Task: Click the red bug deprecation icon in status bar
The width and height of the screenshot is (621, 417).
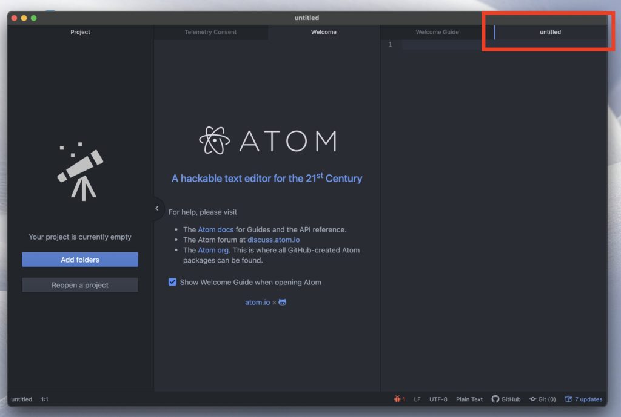Action: [397, 399]
